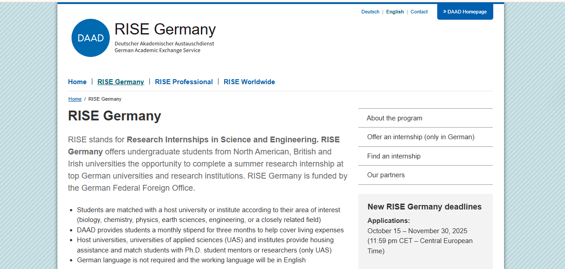This screenshot has width=565, height=269.
Task: Click the current RISE Germany breadcrumb entry
Action: click(x=104, y=99)
